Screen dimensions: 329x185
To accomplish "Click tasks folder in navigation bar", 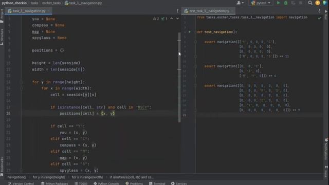I will point(34,3).
